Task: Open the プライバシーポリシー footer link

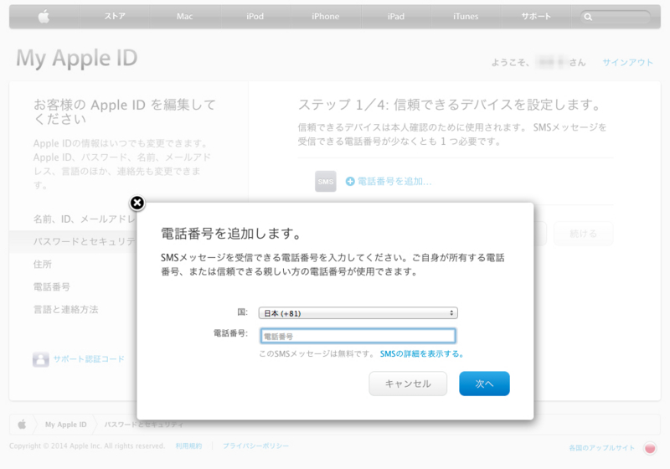Action: (256, 446)
